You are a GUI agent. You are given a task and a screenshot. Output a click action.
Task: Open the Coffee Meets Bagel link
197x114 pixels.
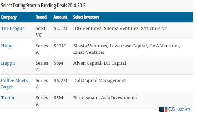(14, 84)
